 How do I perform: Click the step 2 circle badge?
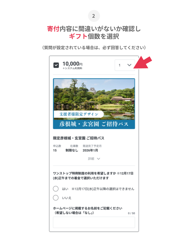tap(94, 16)
